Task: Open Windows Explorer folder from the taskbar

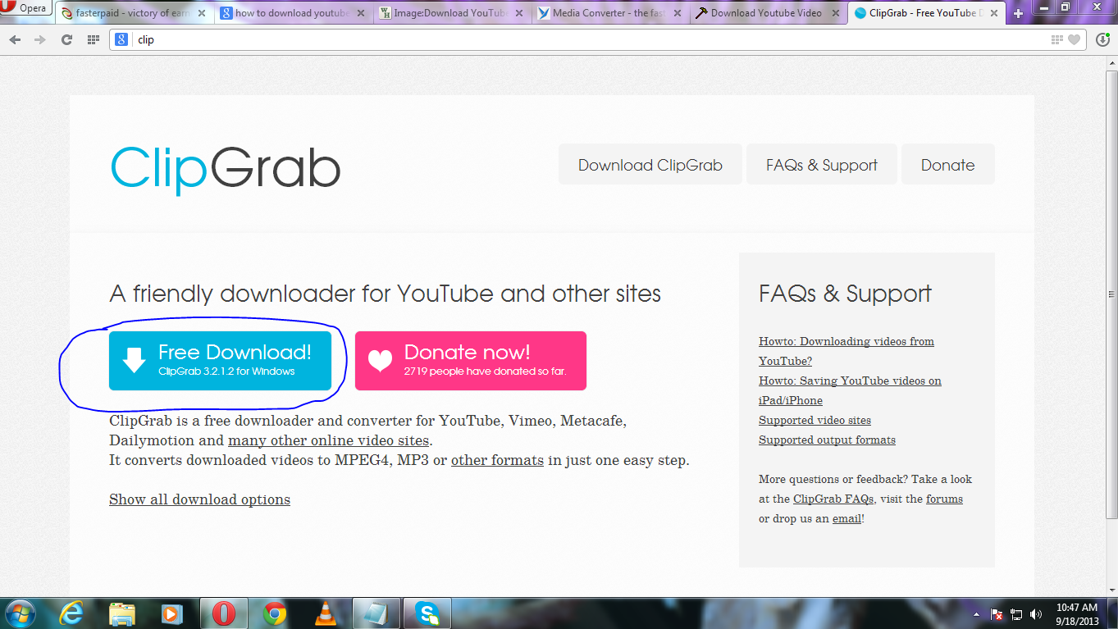Action: click(122, 613)
